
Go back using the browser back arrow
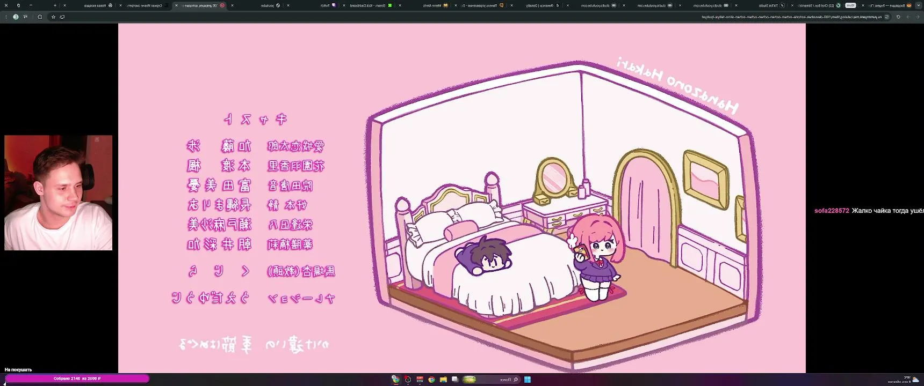[x=918, y=17]
